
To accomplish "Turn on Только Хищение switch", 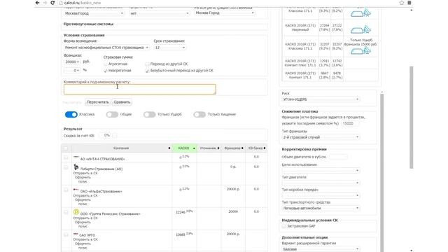I will [x=199, y=115].
